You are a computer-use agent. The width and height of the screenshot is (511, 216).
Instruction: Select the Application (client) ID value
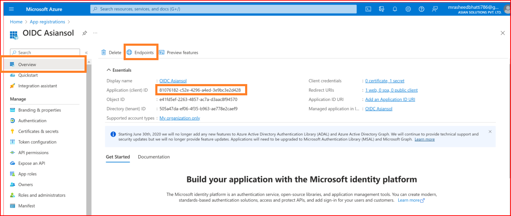tap(200, 90)
